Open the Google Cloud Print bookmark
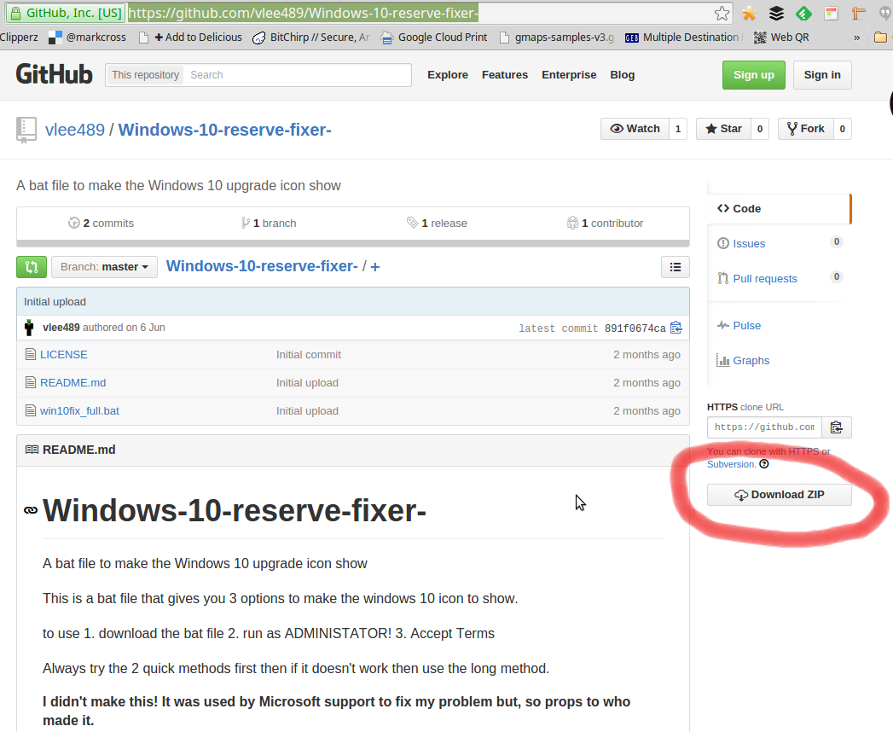 (x=434, y=37)
